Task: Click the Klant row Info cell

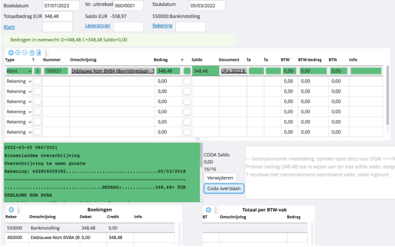Action: 366,71
